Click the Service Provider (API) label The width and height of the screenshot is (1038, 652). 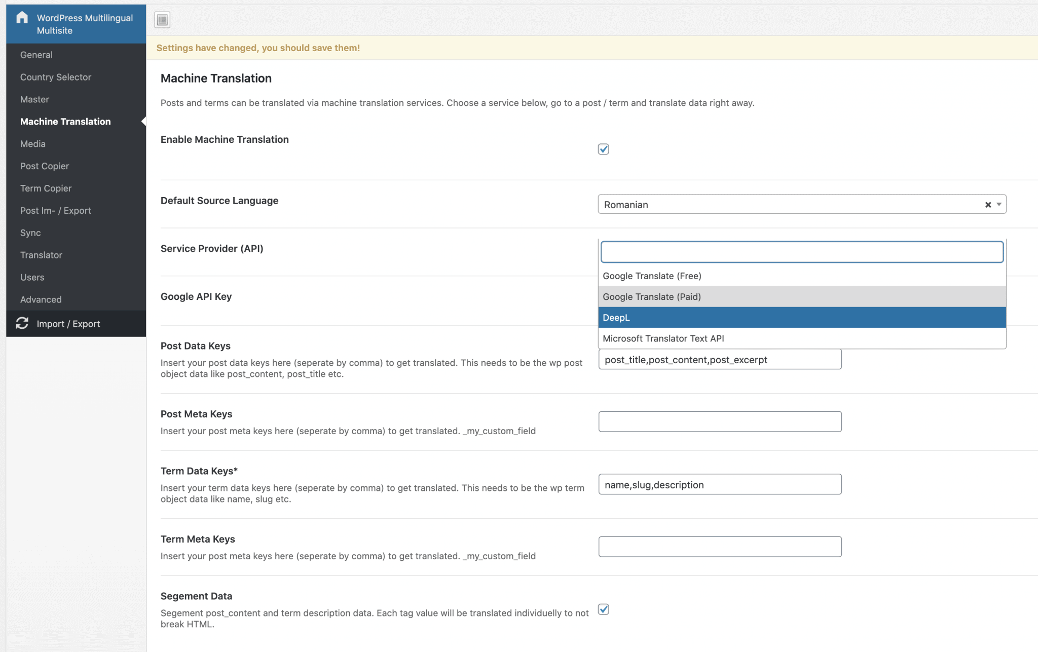(x=212, y=249)
